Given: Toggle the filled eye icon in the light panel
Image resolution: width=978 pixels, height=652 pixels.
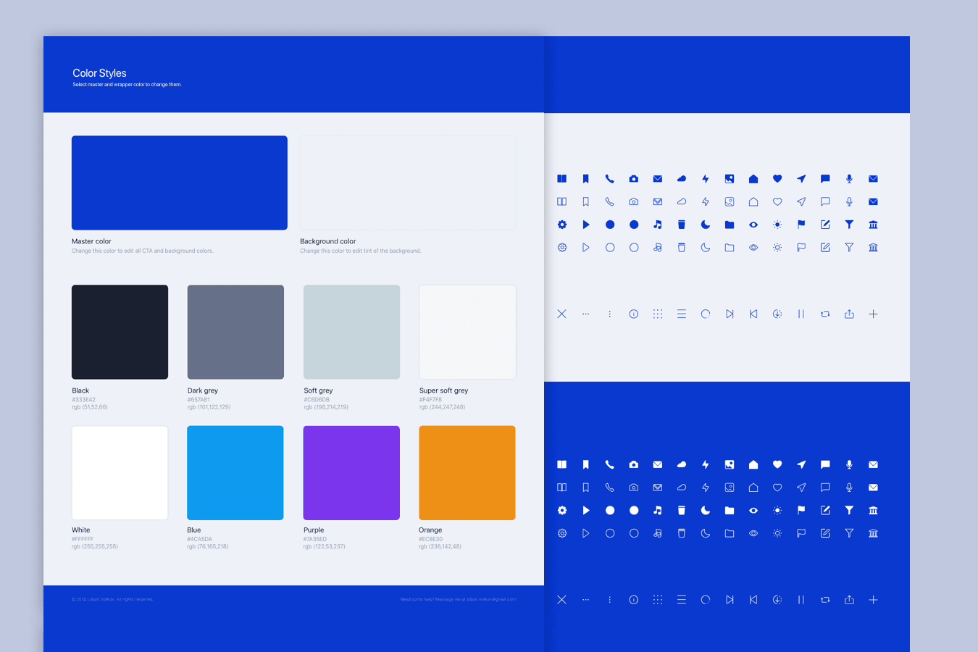Looking at the screenshot, I should click(x=753, y=225).
